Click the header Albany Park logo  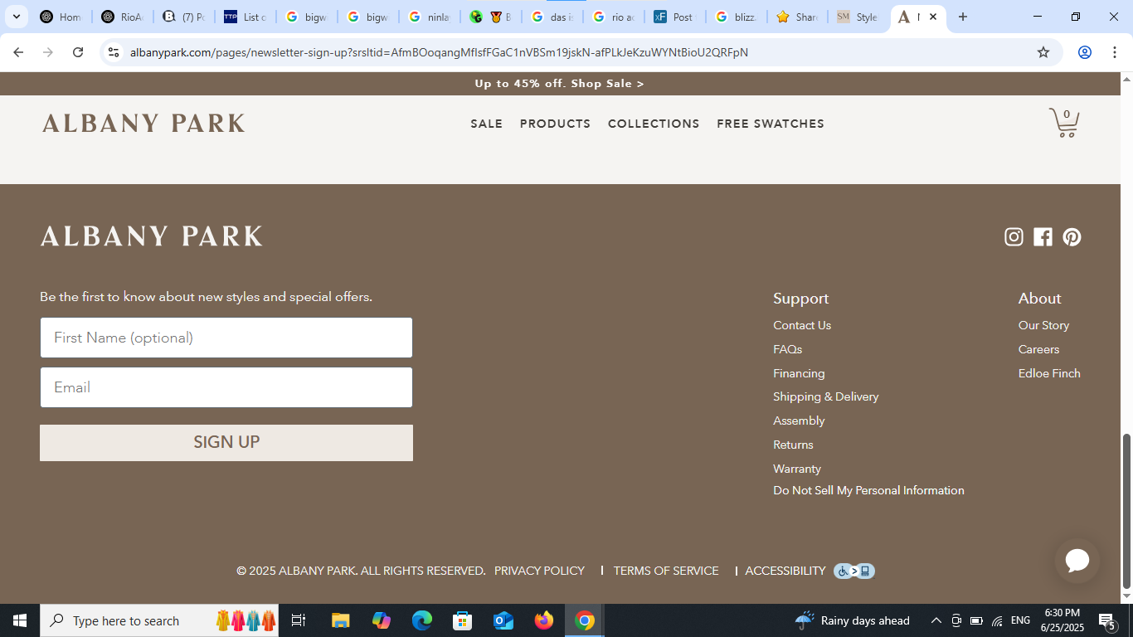143,124
